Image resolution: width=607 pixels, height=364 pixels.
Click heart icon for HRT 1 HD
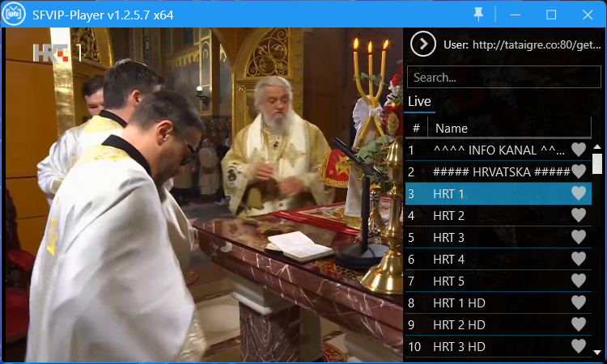pyautogui.click(x=578, y=303)
